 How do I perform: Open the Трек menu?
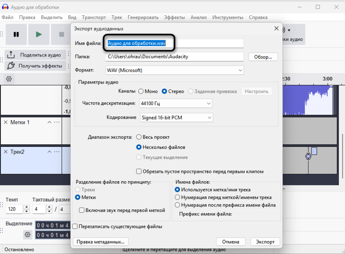117,17
